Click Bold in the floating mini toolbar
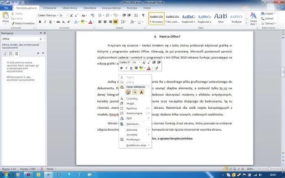 [121, 68]
